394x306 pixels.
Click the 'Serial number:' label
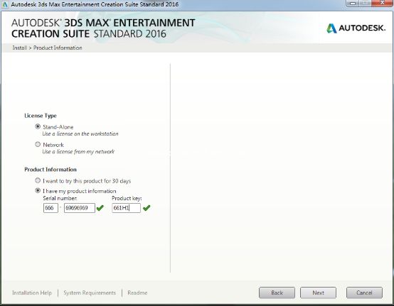(x=60, y=198)
